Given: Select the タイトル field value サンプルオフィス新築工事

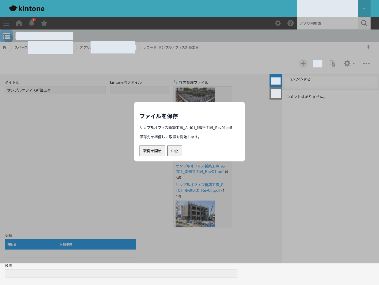Looking at the screenshot, I should click(29, 90).
